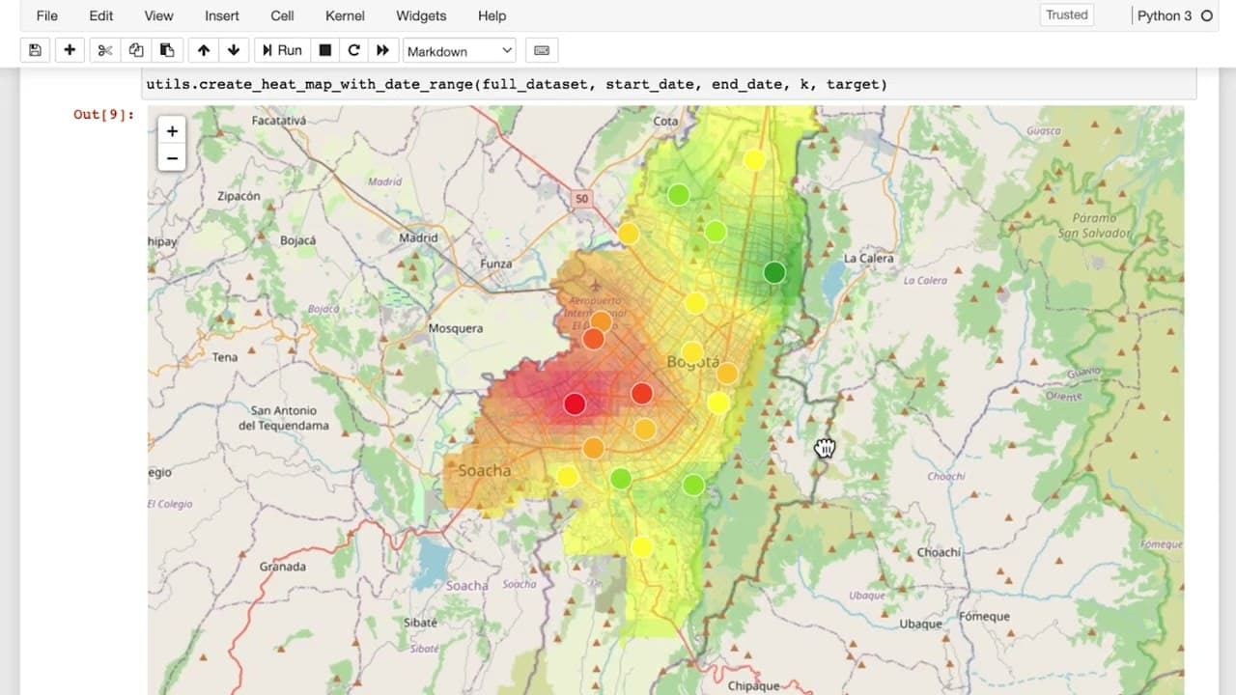Viewport: 1236px width, 695px height.
Task: Click the code cell with create_heat_map_with_date_range
Action: [669, 84]
